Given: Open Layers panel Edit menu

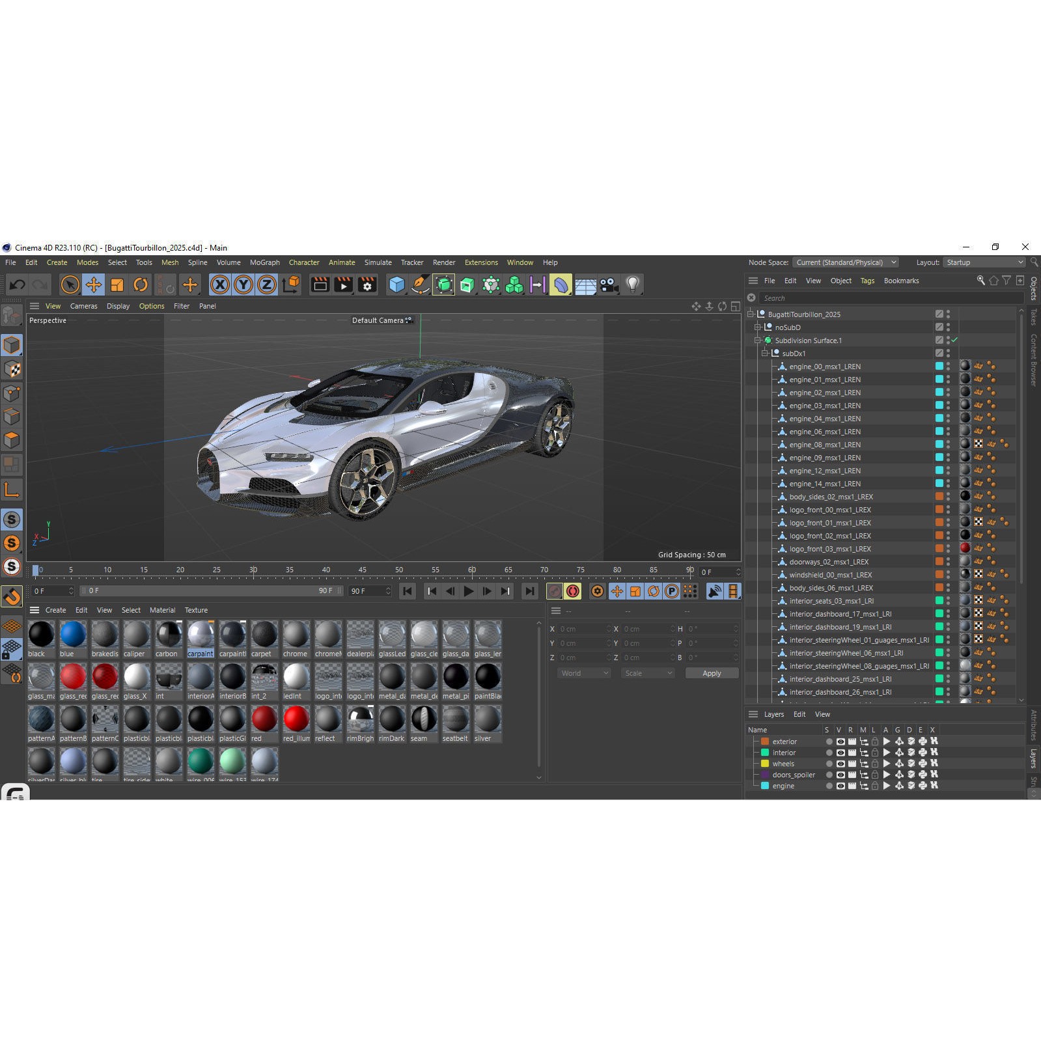Looking at the screenshot, I should 799,714.
